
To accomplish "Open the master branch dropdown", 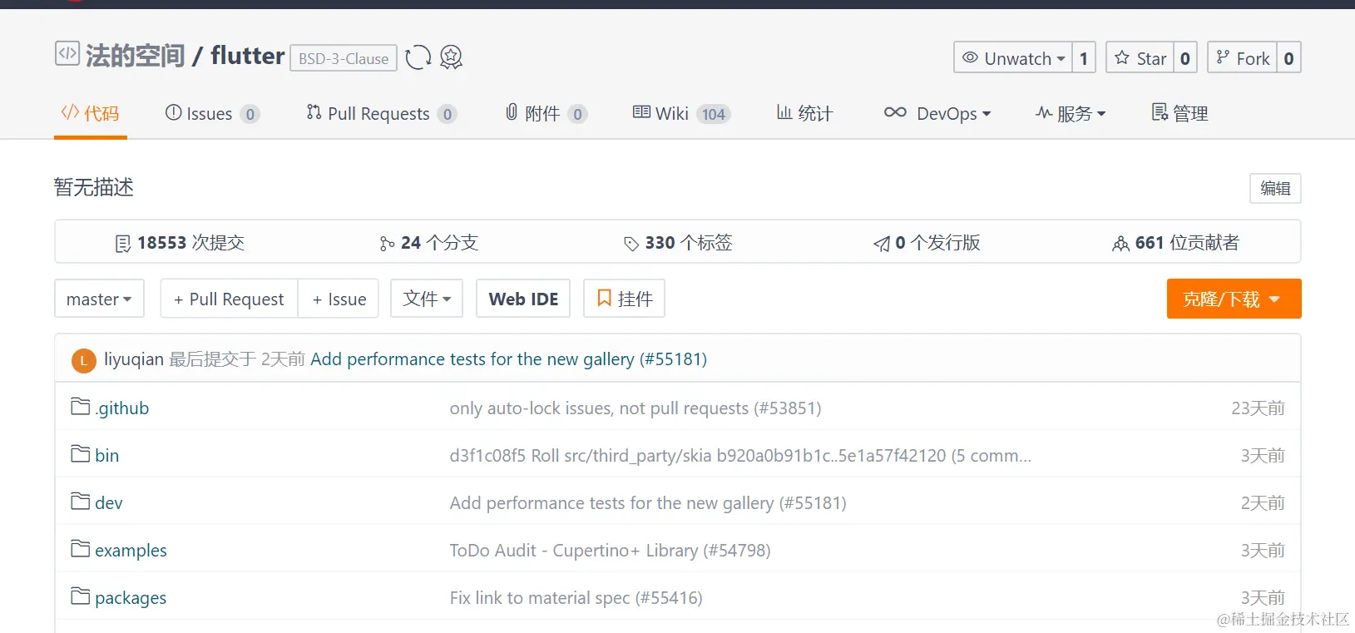I will point(99,299).
